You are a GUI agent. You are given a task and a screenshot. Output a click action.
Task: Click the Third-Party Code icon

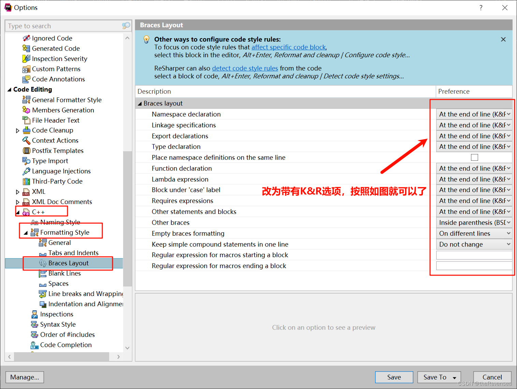[26, 181]
